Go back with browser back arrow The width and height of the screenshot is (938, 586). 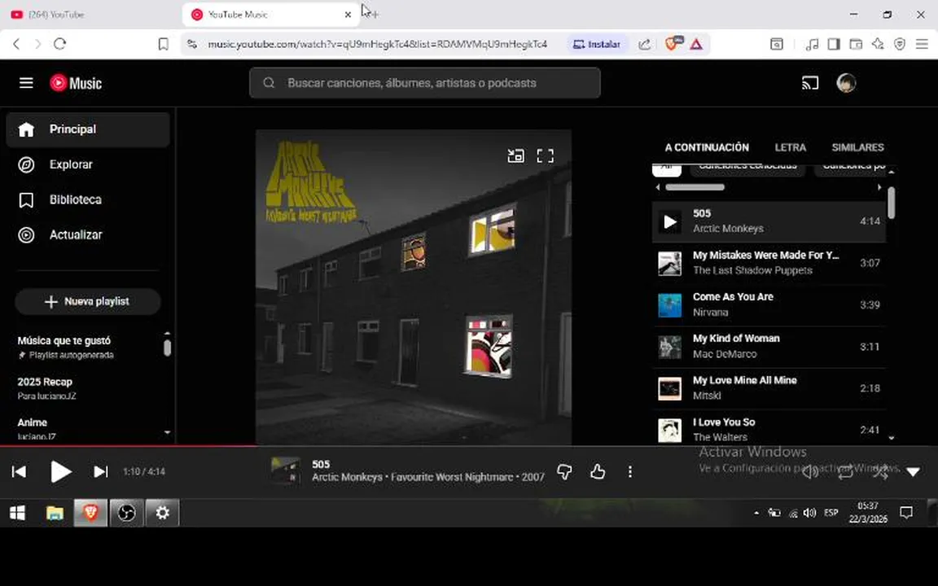coord(17,44)
